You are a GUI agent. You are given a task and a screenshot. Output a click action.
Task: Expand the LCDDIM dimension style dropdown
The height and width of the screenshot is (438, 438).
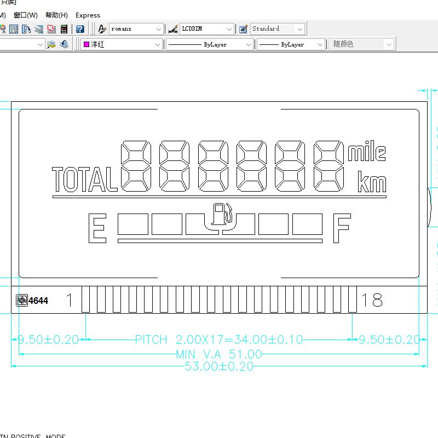click(229, 29)
